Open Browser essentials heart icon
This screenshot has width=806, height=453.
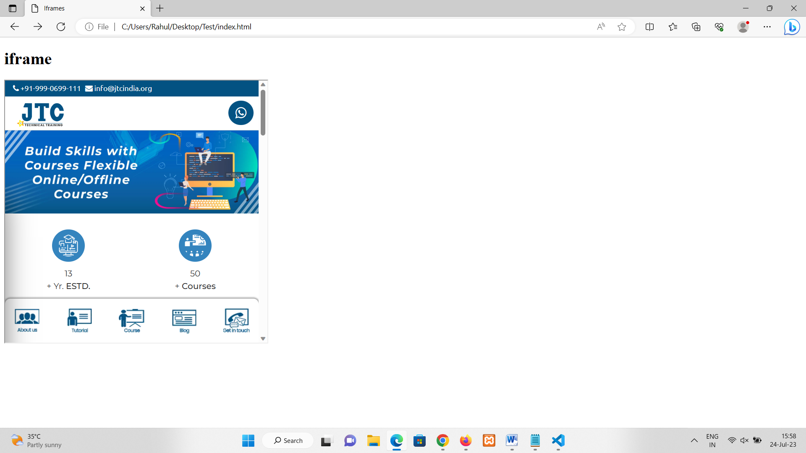(719, 27)
